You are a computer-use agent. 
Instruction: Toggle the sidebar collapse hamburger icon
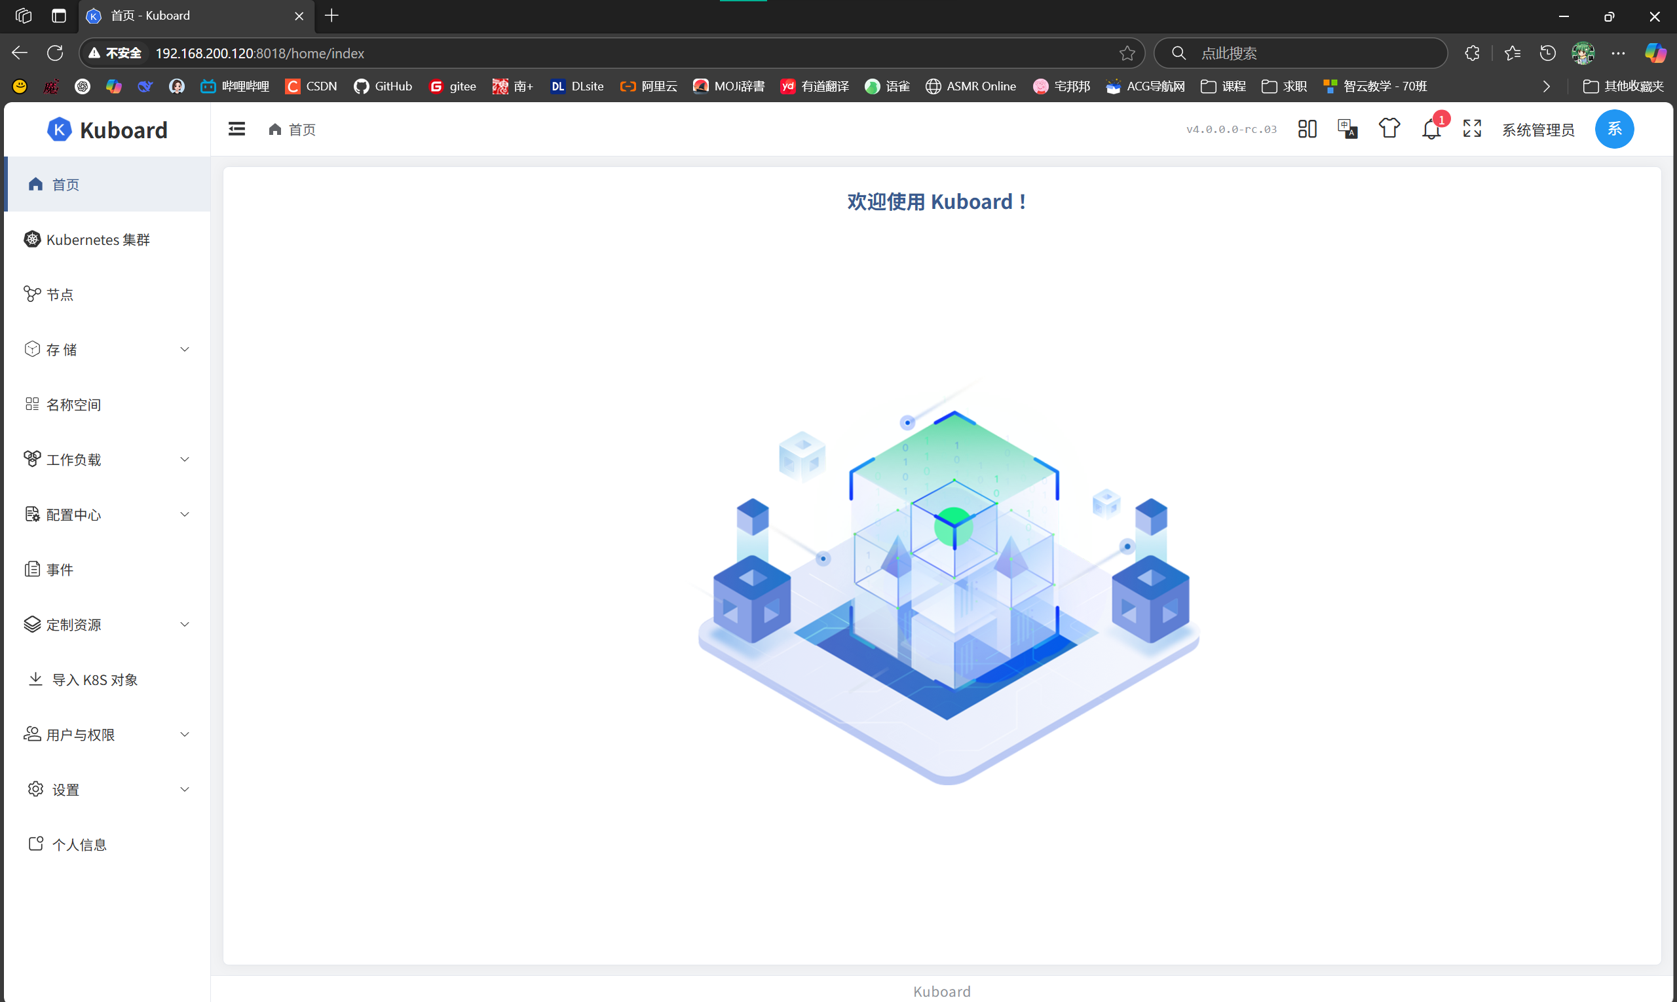pyautogui.click(x=236, y=129)
